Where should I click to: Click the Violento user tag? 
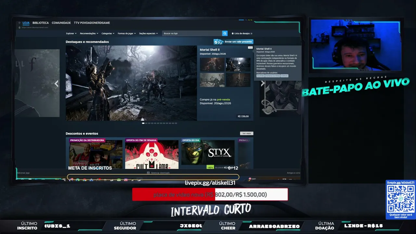[284, 76]
